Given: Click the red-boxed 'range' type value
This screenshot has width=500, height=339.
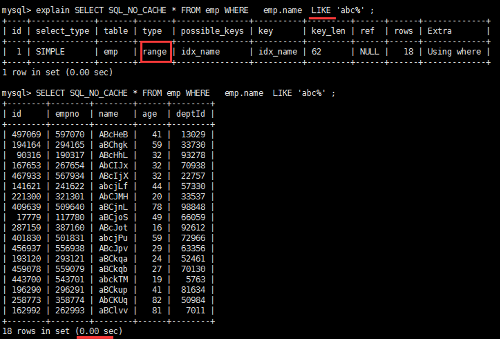Looking at the screenshot, I should click(156, 52).
